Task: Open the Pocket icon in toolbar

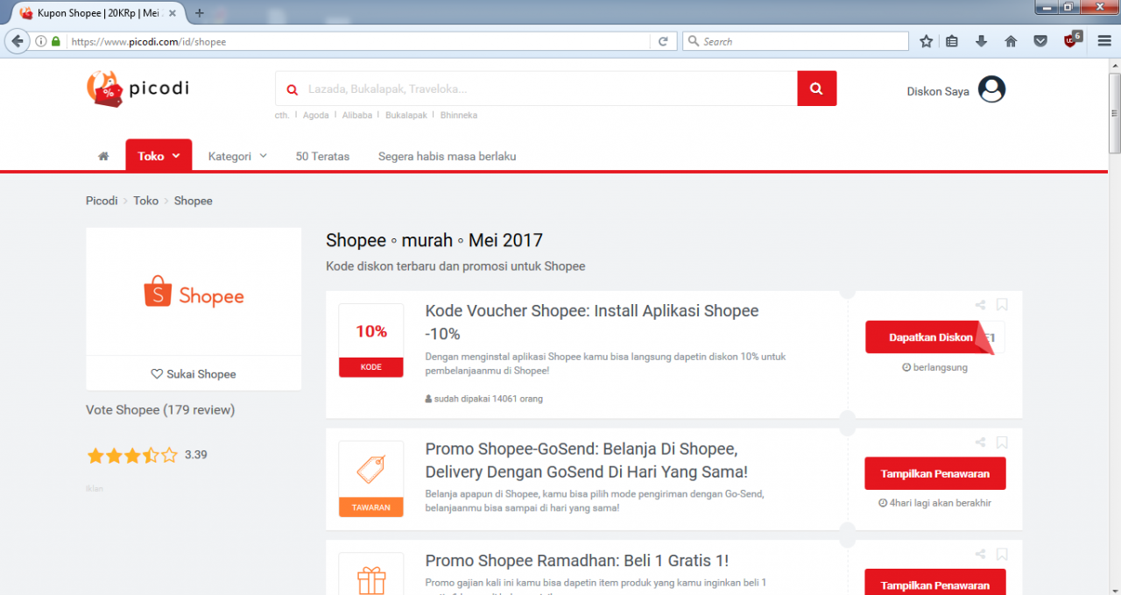Action: (x=1040, y=41)
